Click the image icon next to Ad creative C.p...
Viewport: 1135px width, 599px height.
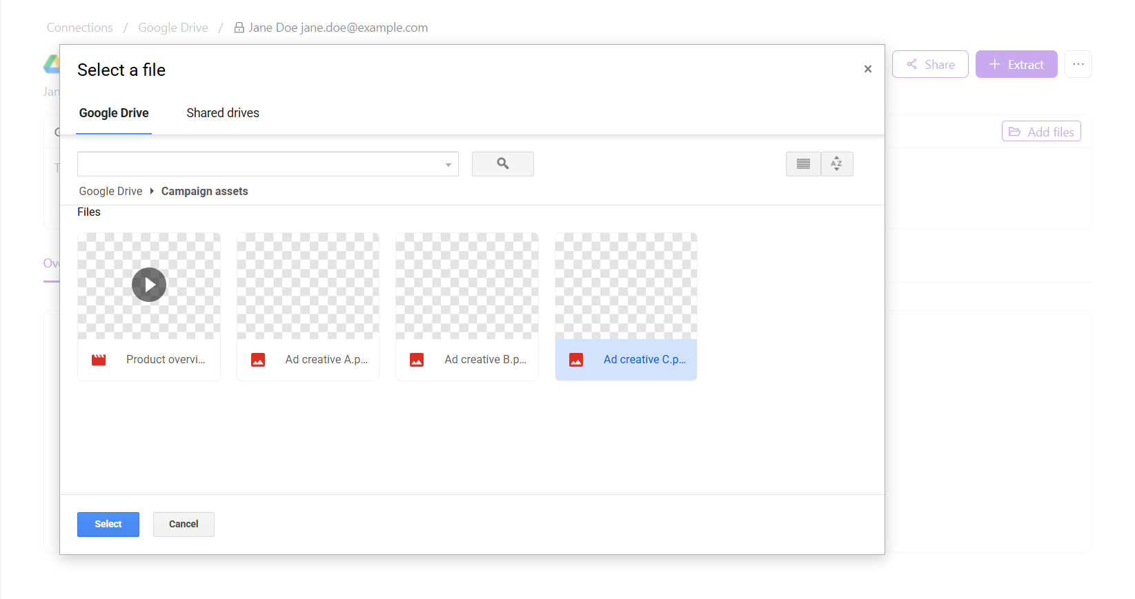[x=576, y=360]
